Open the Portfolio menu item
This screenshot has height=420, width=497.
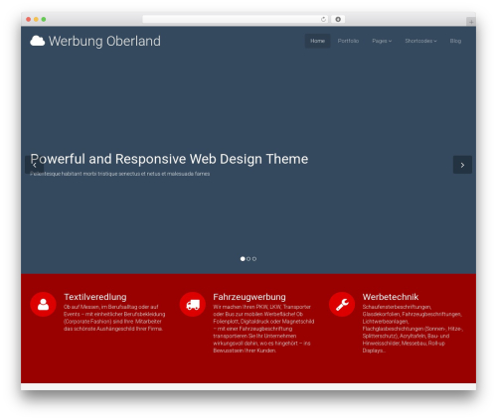[348, 41]
